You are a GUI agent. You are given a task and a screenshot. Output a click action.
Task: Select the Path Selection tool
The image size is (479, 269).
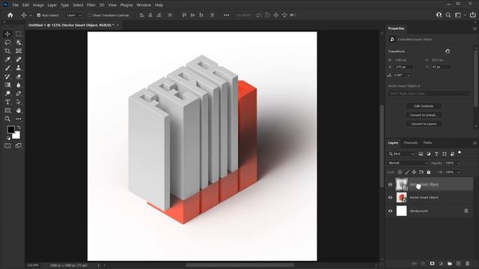pos(19,102)
